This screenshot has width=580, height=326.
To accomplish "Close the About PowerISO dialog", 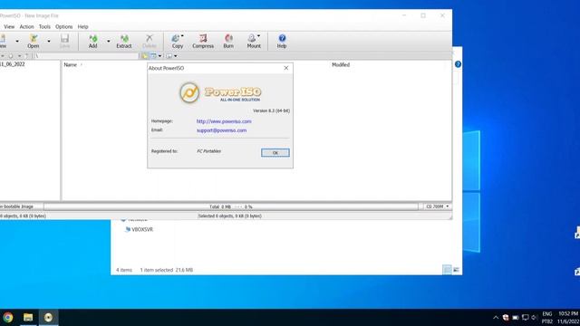I will (286, 68).
